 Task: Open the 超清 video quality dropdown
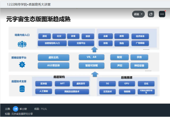click(x=138, y=14)
